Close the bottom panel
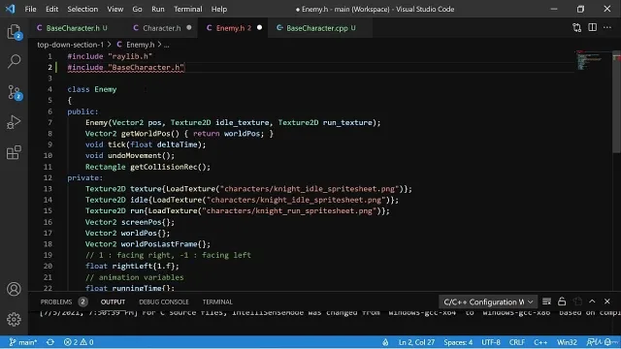 [x=607, y=301]
